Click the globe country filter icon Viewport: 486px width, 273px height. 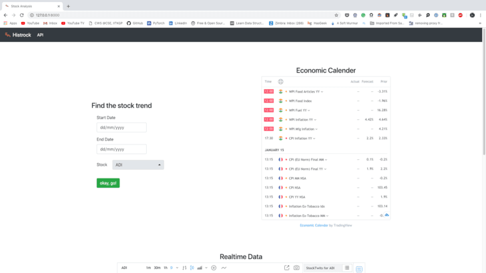tap(280, 82)
